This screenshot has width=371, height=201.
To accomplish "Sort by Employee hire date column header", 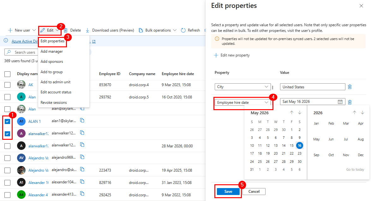I will click(178, 74).
